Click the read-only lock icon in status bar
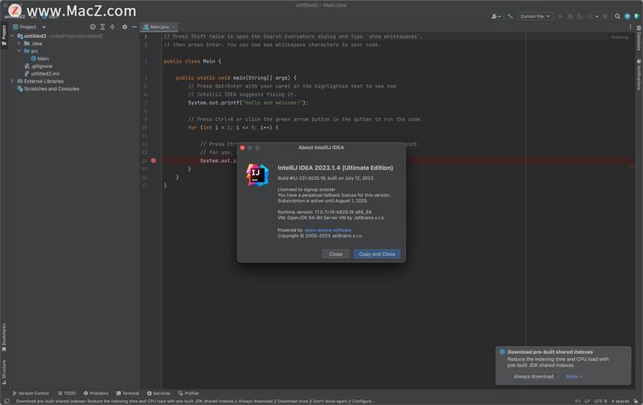 point(636,401)
